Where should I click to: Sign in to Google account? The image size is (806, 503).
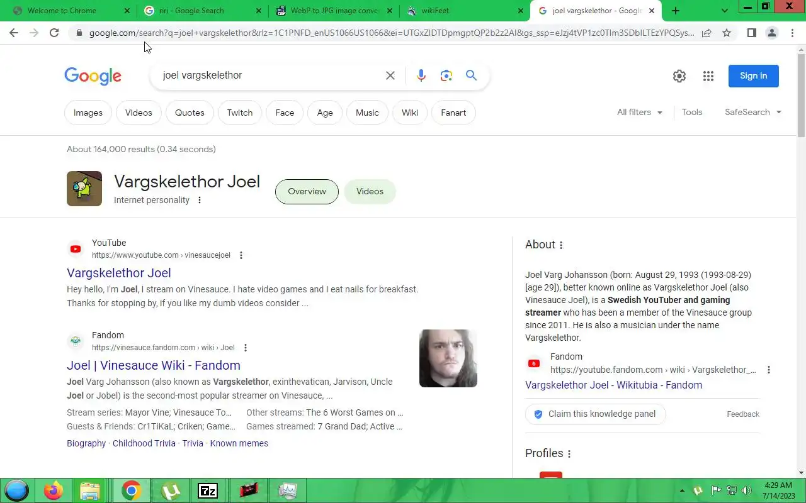point(754,76)
